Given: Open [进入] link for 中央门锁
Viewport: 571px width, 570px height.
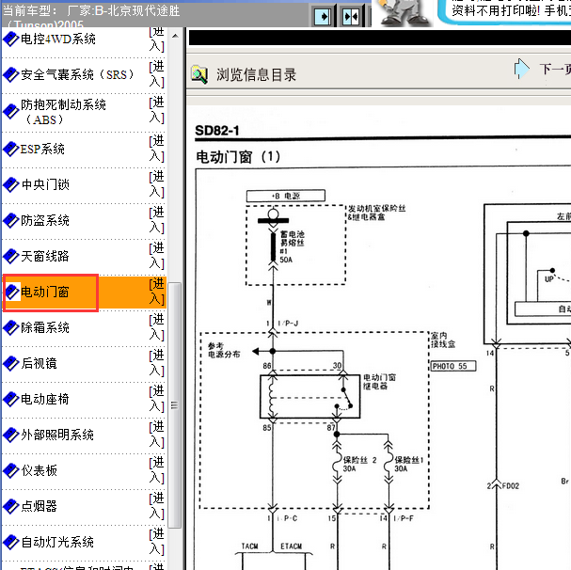Looking at the screenshot, I should [x=157, y=184].
